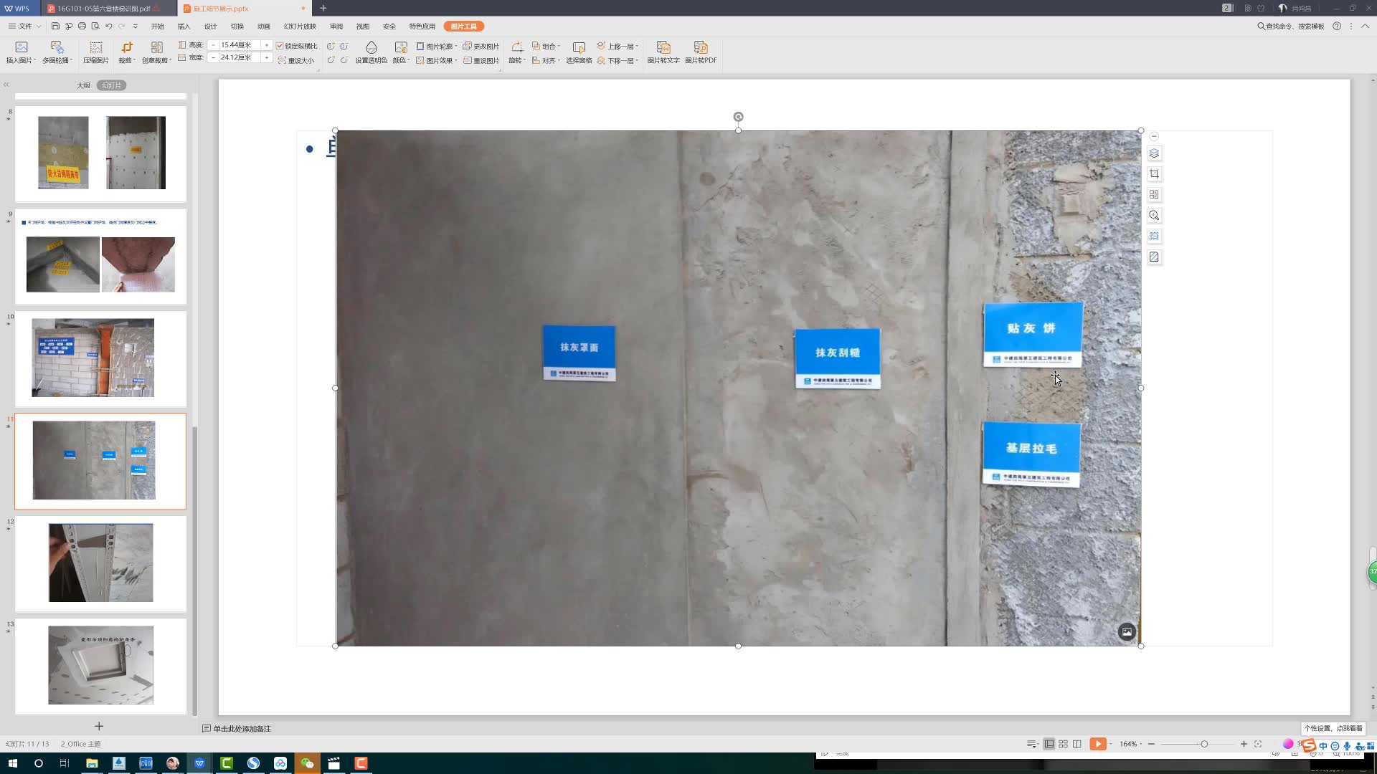Open the 选择窗格 selection pane
The image size is (1377, 774).
[579, 52]
